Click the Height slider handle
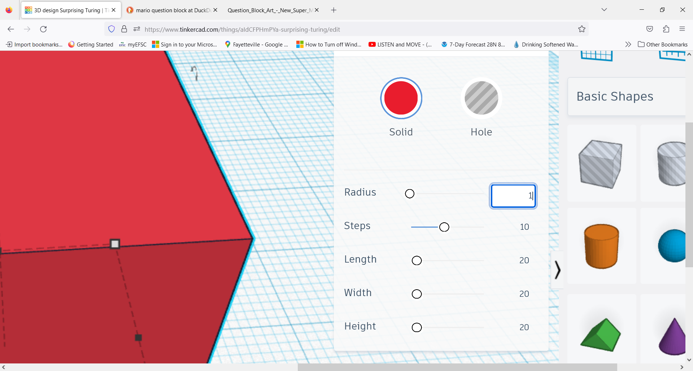Image resolution: width=693 pixels, height=371 pixels. click(417, 327)
